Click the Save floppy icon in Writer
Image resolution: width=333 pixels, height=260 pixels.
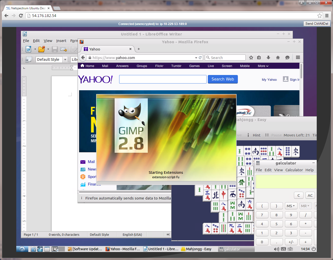(55, 49)
